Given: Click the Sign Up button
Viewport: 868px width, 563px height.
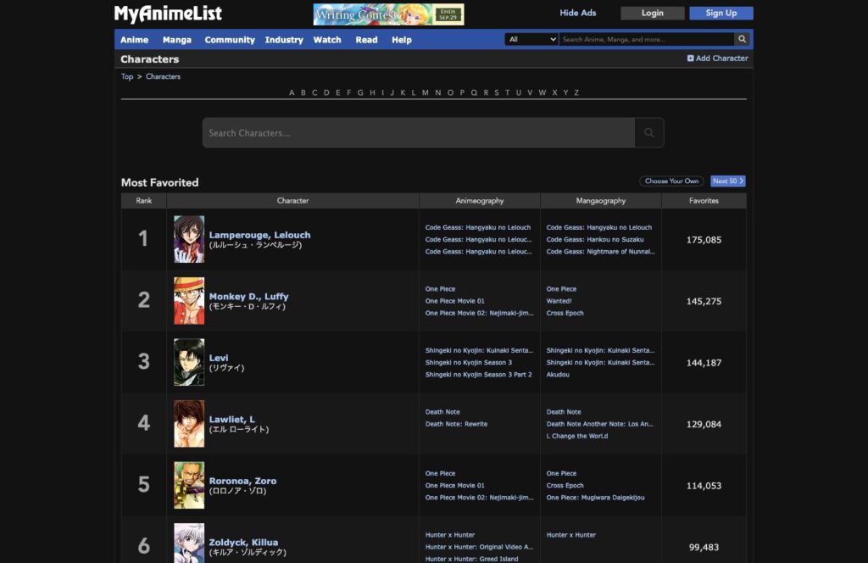Looking at the screenshot, I should tap(721, 13).
